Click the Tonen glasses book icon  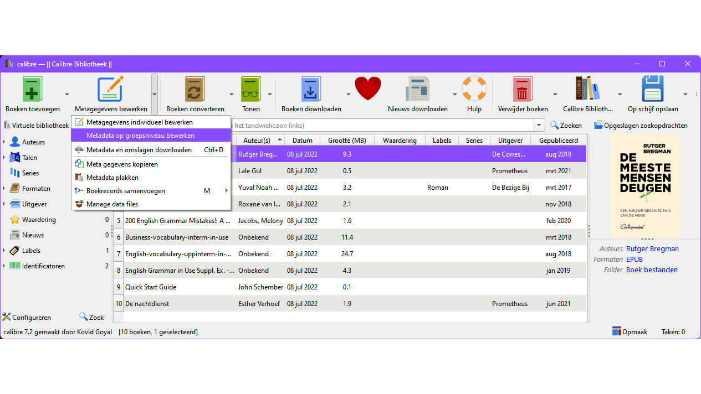(x=251, y=89)
